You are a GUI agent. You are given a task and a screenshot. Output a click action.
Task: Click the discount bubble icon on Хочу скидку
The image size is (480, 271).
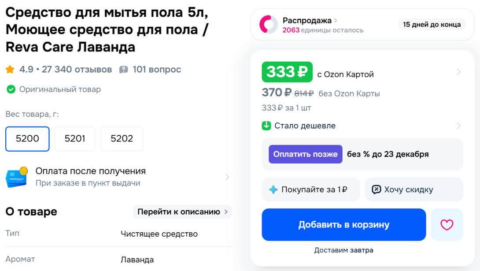[377, 189]
